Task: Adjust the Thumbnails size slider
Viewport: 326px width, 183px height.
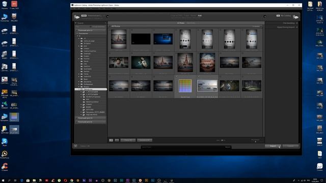Action: point(256,142)
